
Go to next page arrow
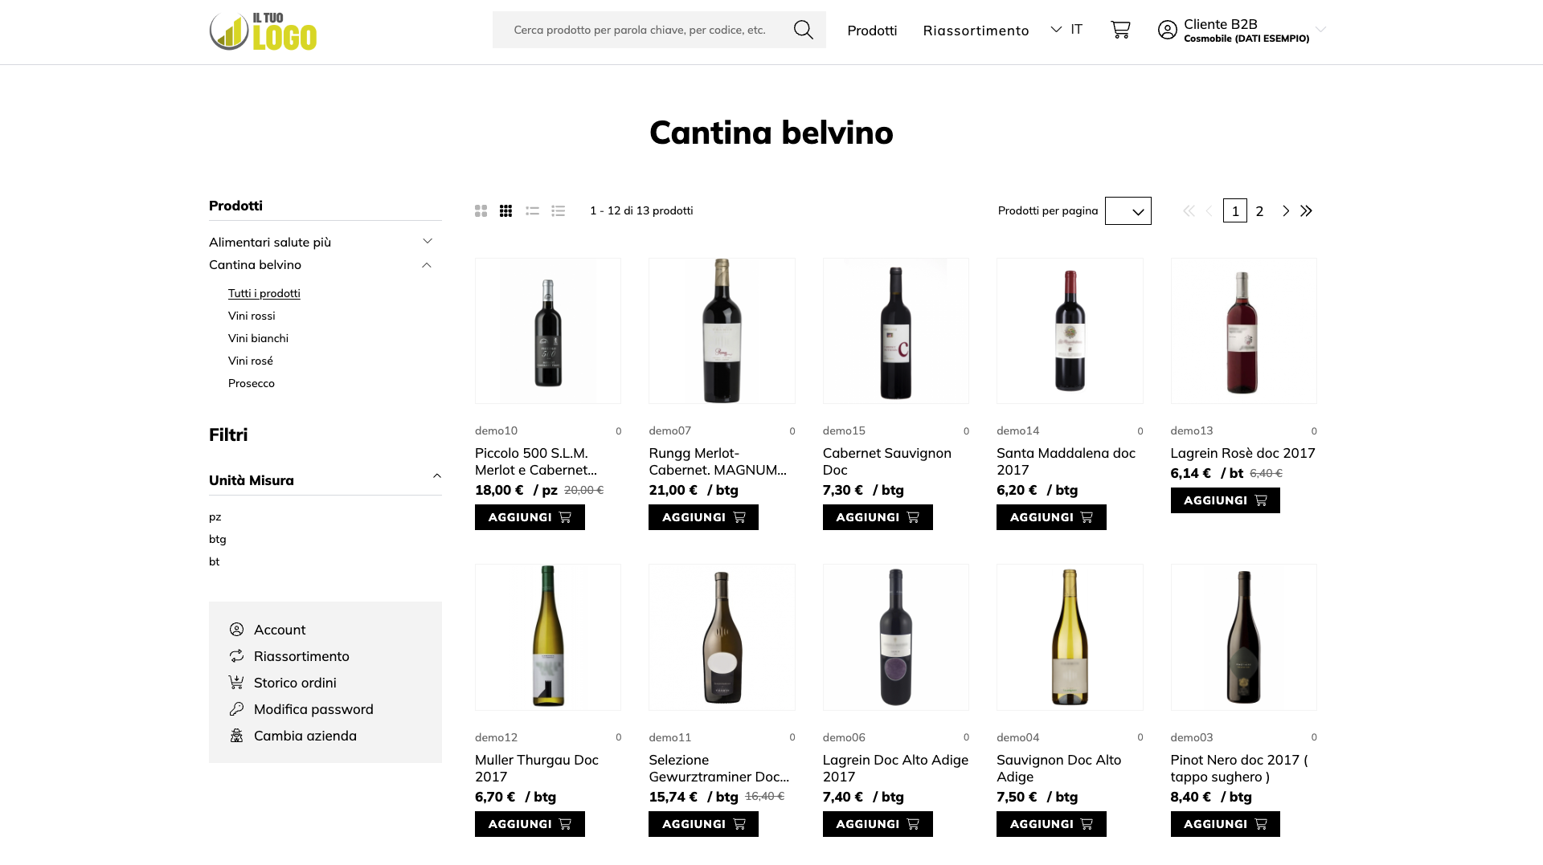[1286, 211]
